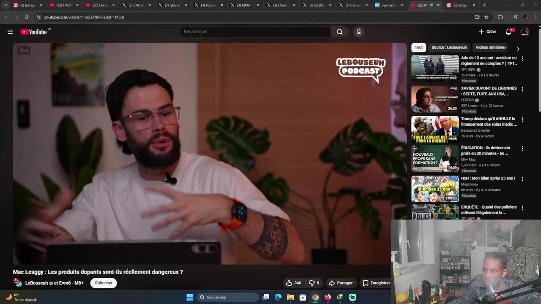Viewport: 541px width, 304px height.
Task: Switch to Firefox on the taskbar
Action: pos(328,297)
